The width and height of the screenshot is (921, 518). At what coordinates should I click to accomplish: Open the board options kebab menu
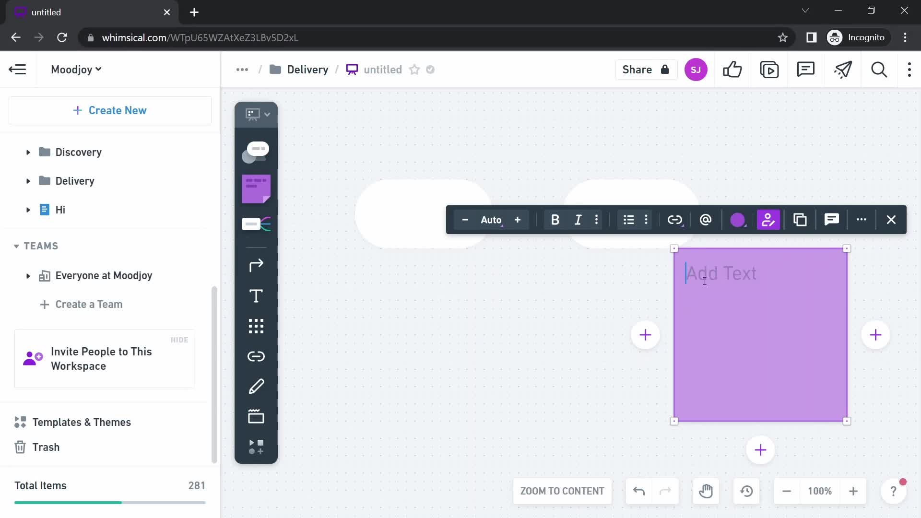pyautogui.click(x=909, y=70)
